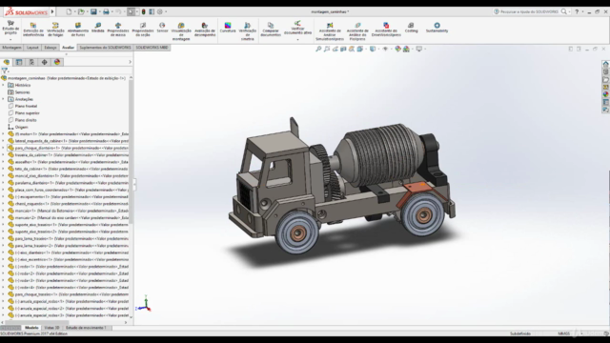The image size is (610, 343).
Task: Expand traseira_da_cabine<1> component
Action: (3, 155)
